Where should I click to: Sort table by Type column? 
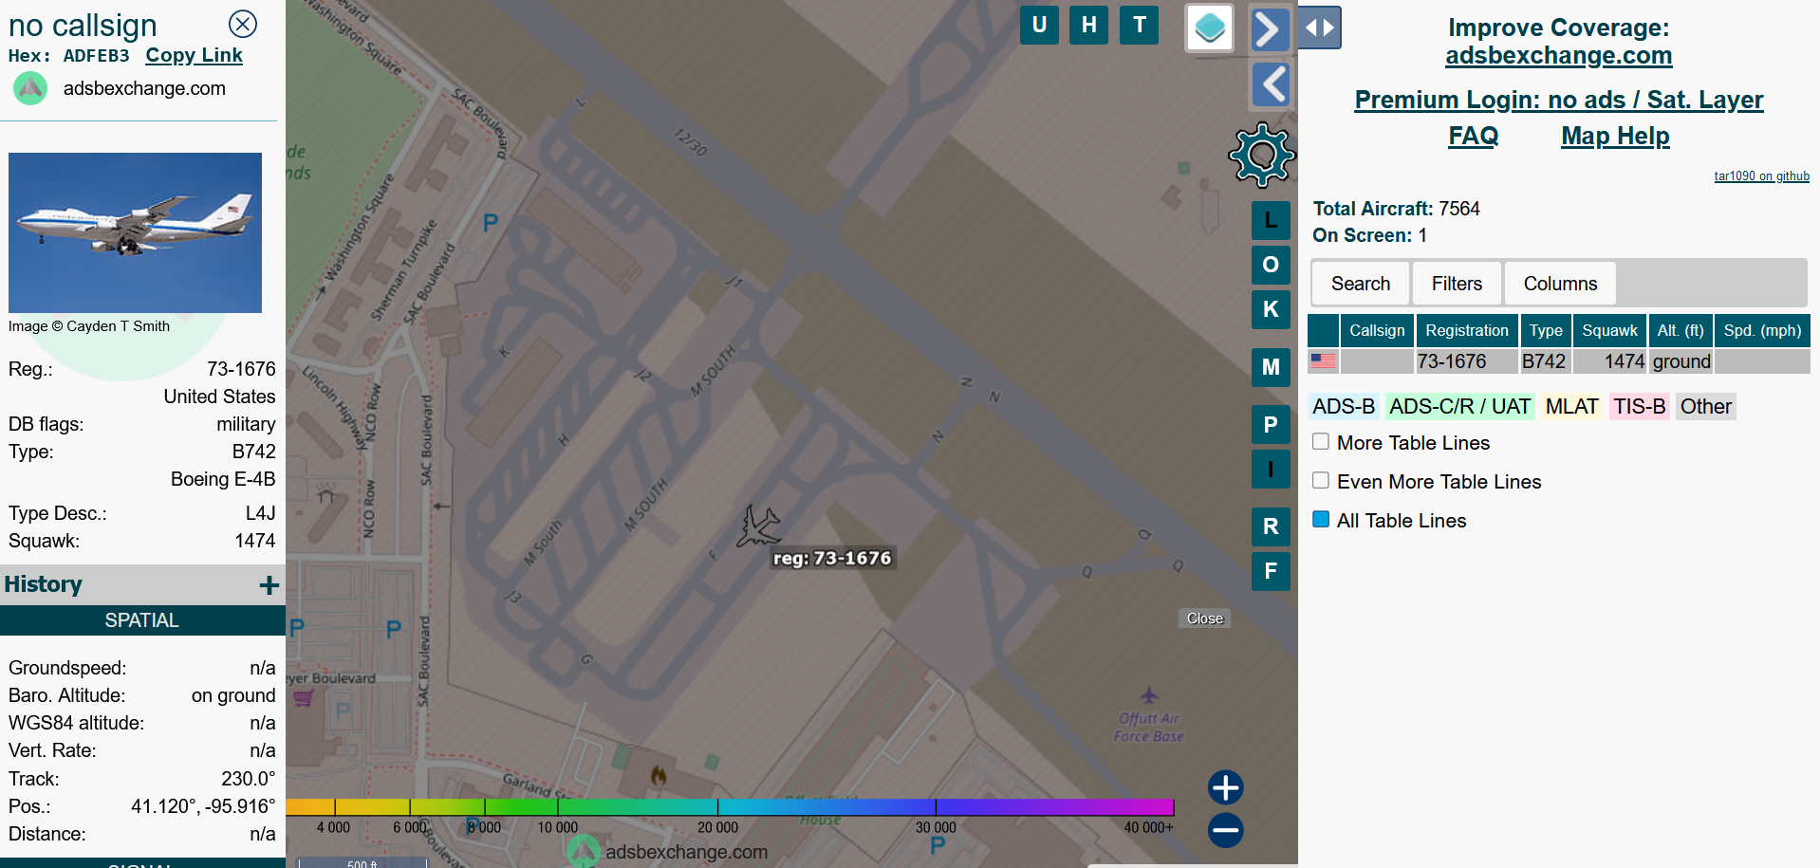tap(1546, 330)
